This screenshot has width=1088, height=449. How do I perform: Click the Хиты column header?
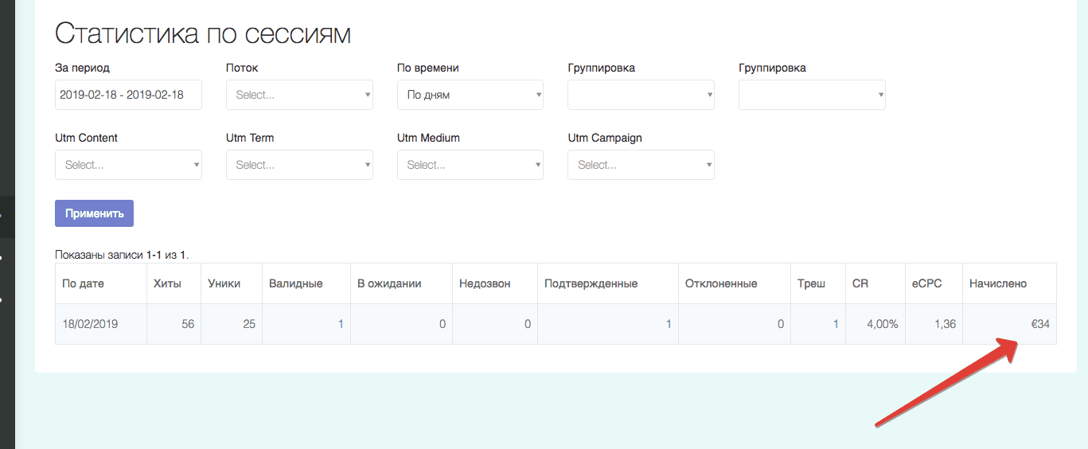[167, 283]
